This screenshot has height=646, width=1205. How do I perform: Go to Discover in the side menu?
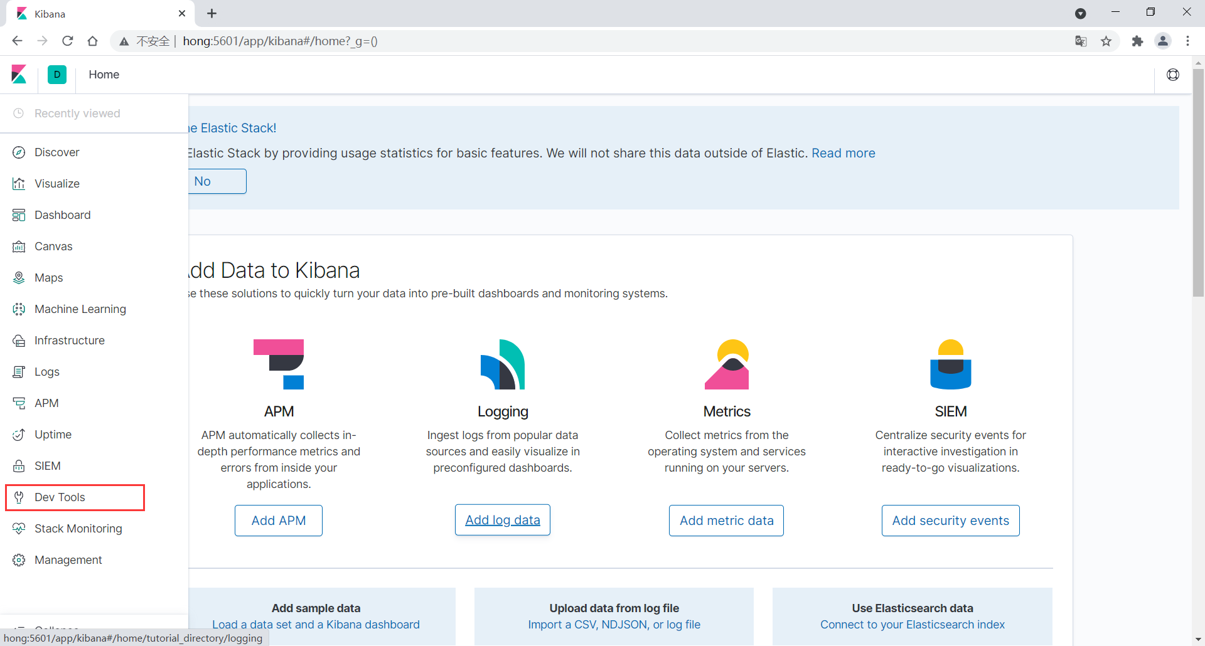(x=57, y=152)
